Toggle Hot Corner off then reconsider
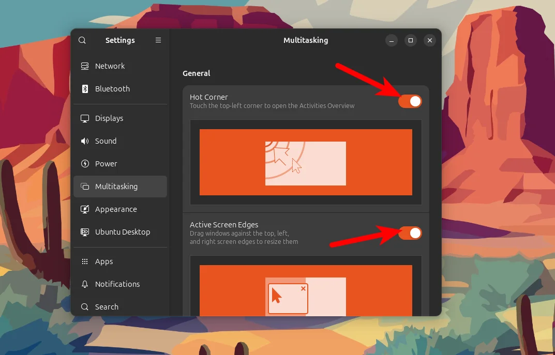 click(410, 101)
